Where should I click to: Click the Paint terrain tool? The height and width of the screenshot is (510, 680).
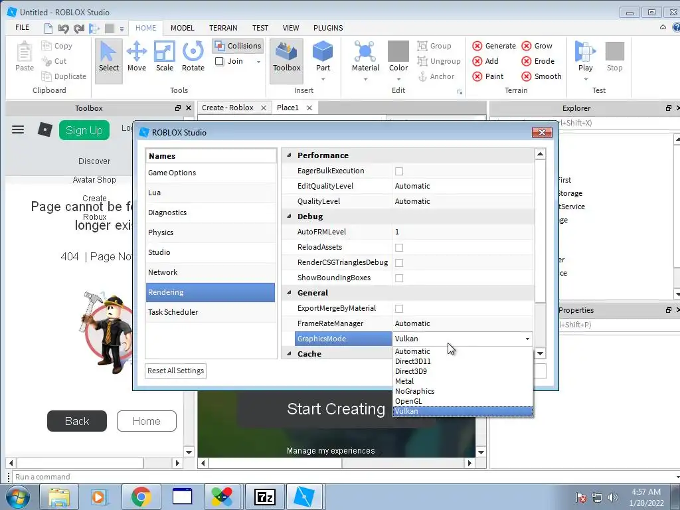pos(488,76)
